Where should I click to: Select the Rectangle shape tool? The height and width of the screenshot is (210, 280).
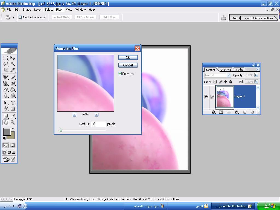(13, 109)
